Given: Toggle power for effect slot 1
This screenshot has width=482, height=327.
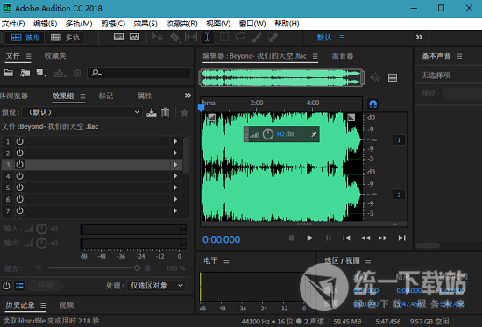Looking at the screenshot, I should (19, 141).
